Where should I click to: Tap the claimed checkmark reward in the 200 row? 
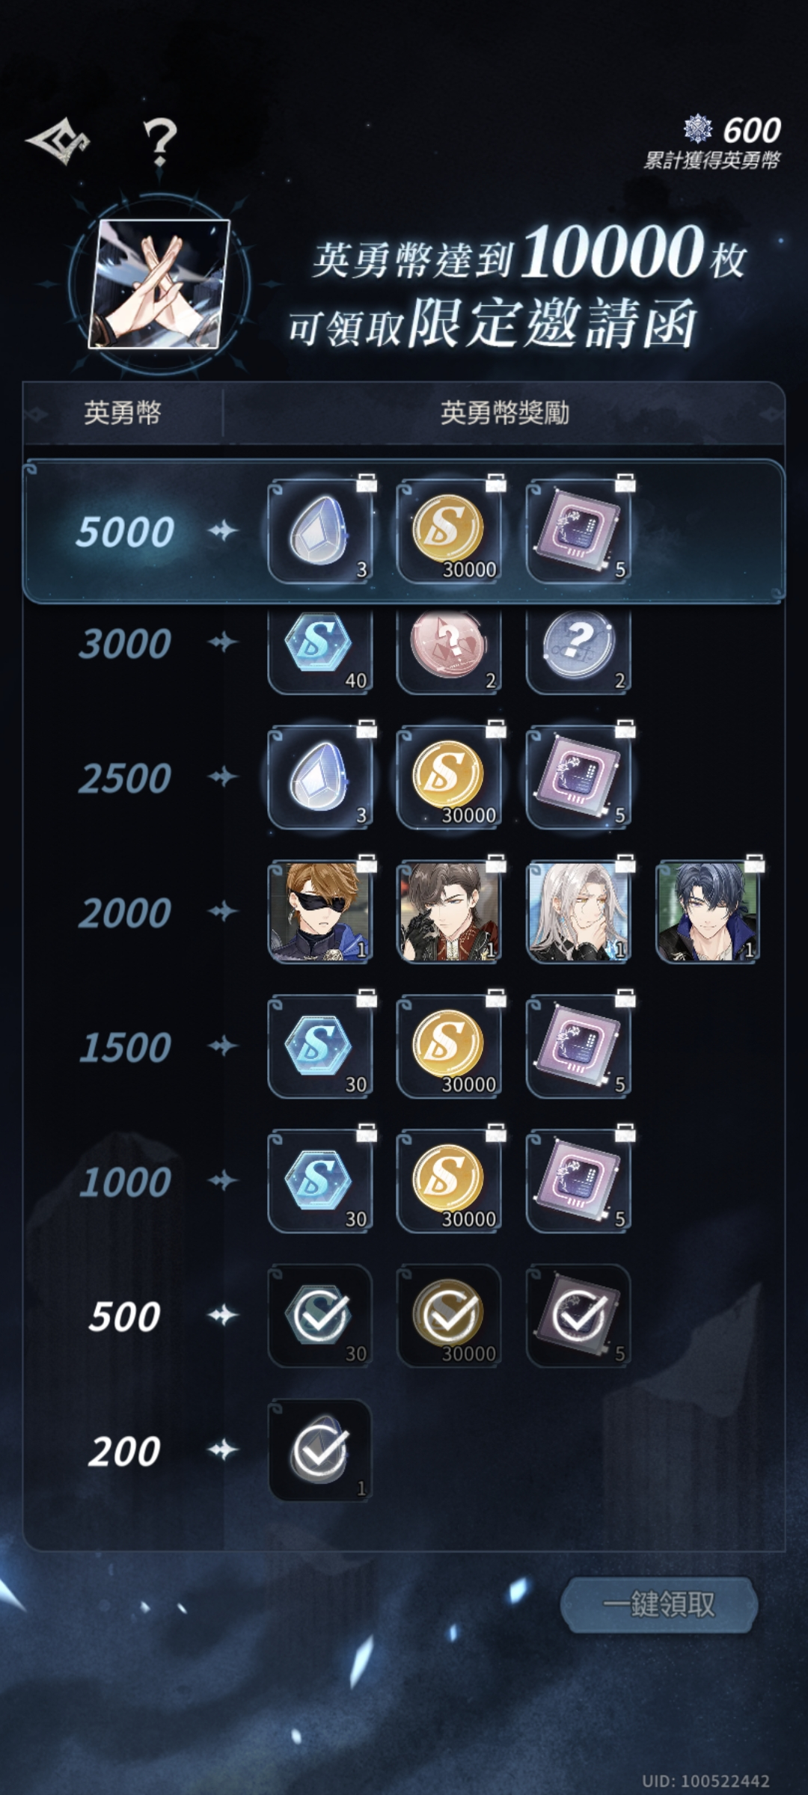click(x=320, y=1450)
